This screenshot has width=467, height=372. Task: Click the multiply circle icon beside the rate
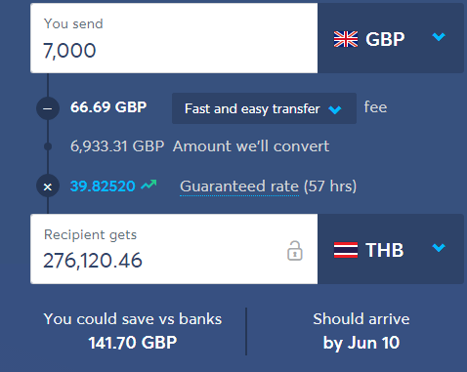point(48,186)
